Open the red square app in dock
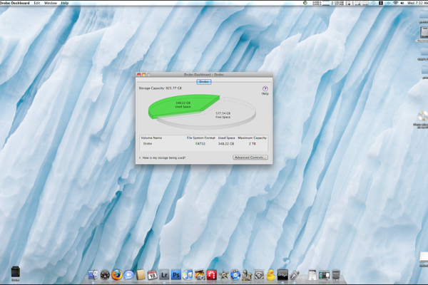The height and width of the screenshot is (285, 428). [212, 275]
